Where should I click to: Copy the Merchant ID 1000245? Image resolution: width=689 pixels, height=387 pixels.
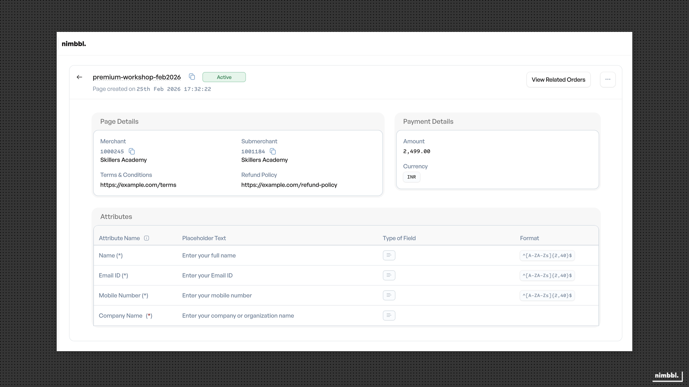[131, 151]
